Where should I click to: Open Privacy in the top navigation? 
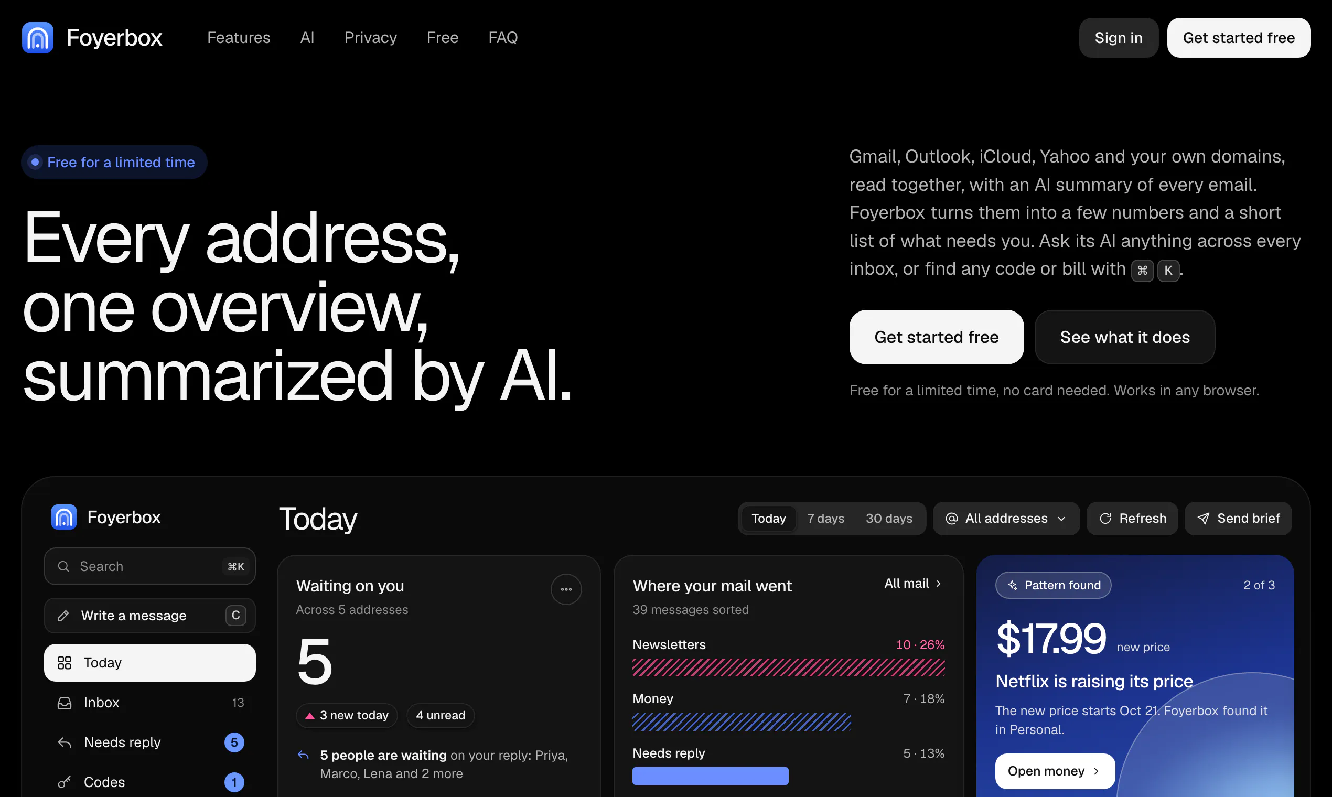point(371,38)
